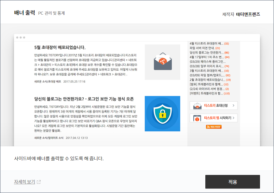The image size is (274, 193).
Task: Select sidebar entry 4월 17일부터 1차 주소 변... (64)
Action: tap(209, 57)
